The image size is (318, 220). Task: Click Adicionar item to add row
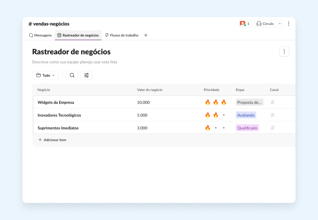[x=52, y=140]
